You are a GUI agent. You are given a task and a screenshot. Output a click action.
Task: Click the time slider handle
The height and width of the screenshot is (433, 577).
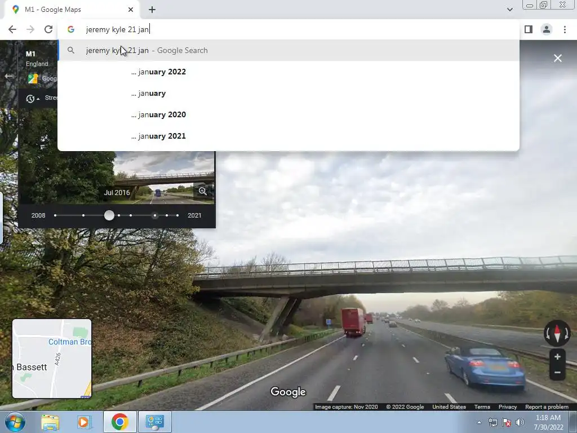point(109,215)
